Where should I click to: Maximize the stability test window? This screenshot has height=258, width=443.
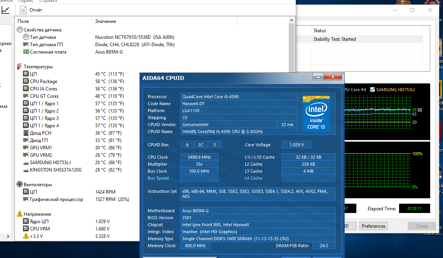[412, 10]
